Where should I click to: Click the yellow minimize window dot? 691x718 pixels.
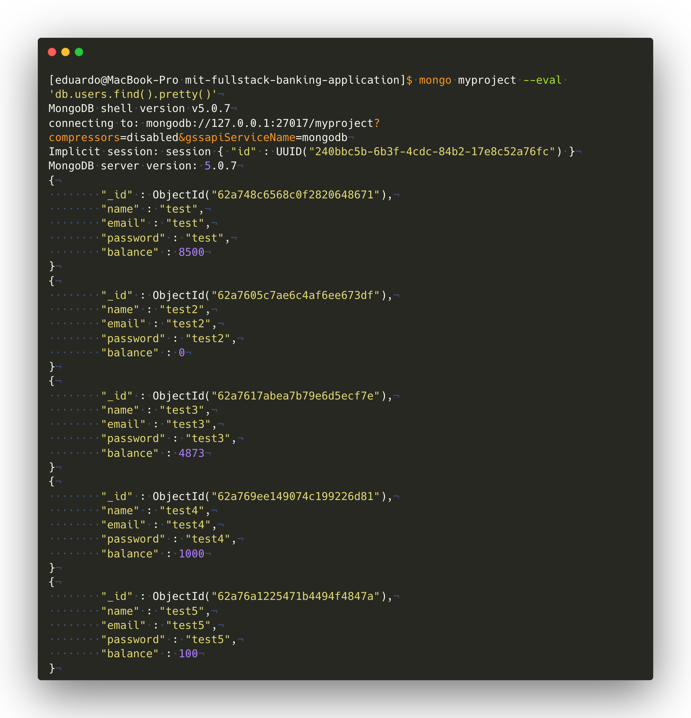pos(65,52)
